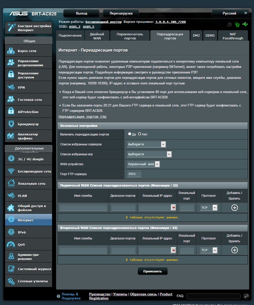
Task: Open Анализатор трафика chart icon
Action: point(11,136)
